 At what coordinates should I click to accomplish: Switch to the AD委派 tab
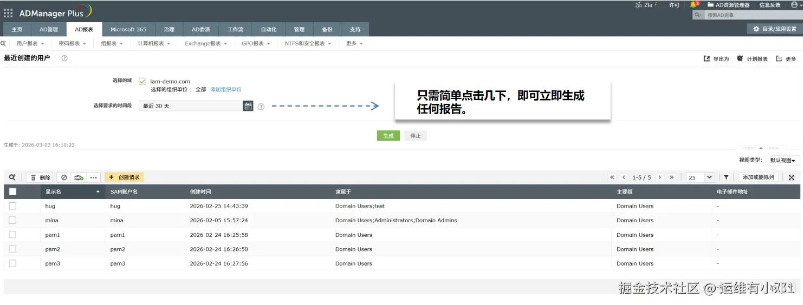click(201, 29)
